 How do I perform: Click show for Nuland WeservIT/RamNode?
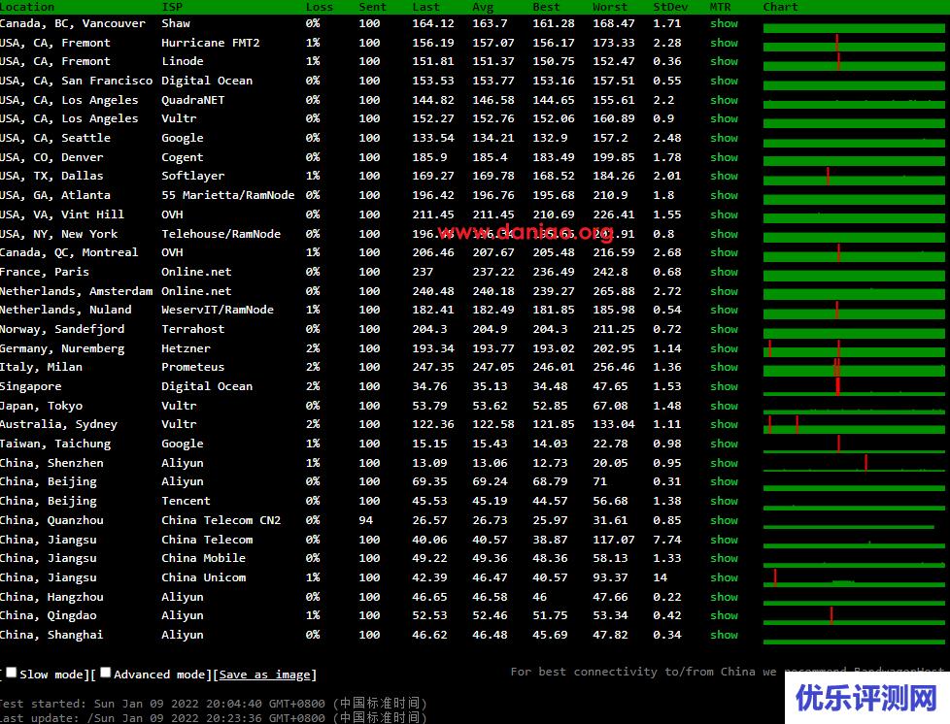tap(724, 310)
